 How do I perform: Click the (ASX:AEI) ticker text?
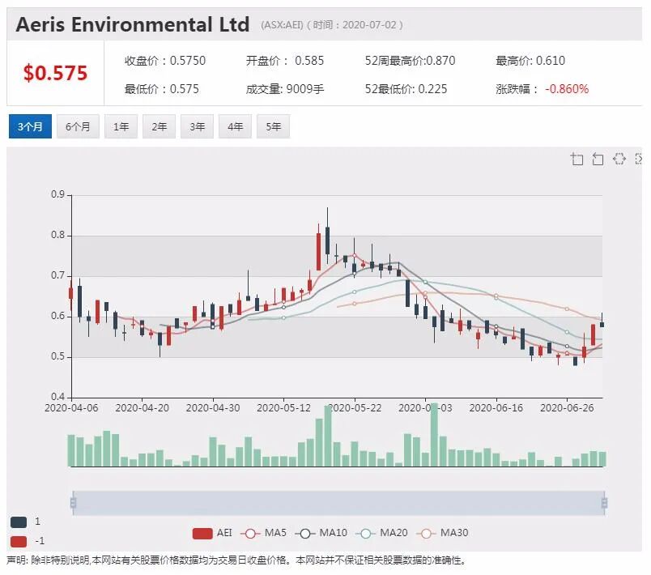click(282, 25)
